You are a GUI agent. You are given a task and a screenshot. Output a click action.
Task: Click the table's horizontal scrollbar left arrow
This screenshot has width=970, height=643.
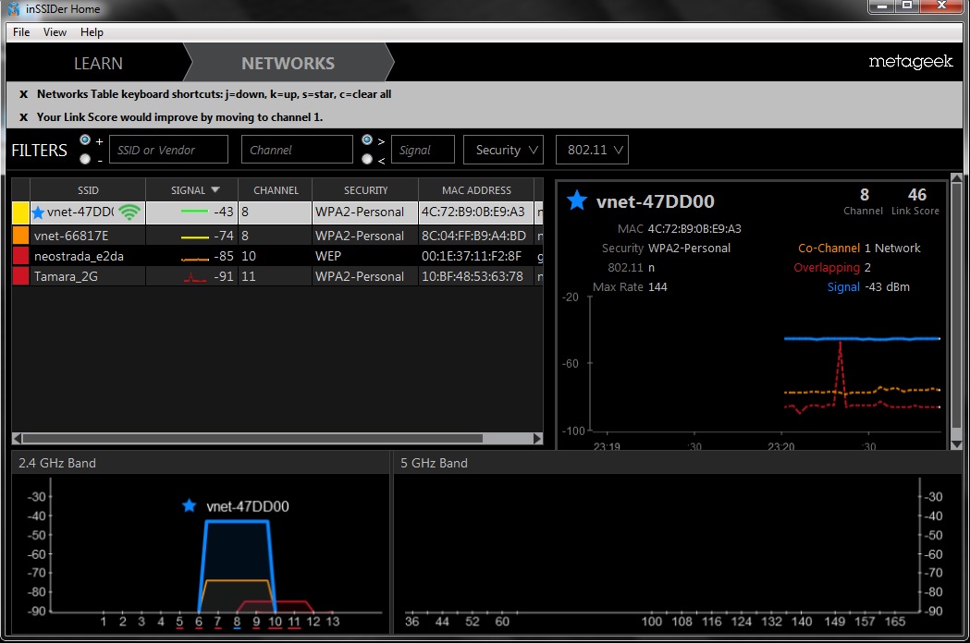[x=18, y=438]
